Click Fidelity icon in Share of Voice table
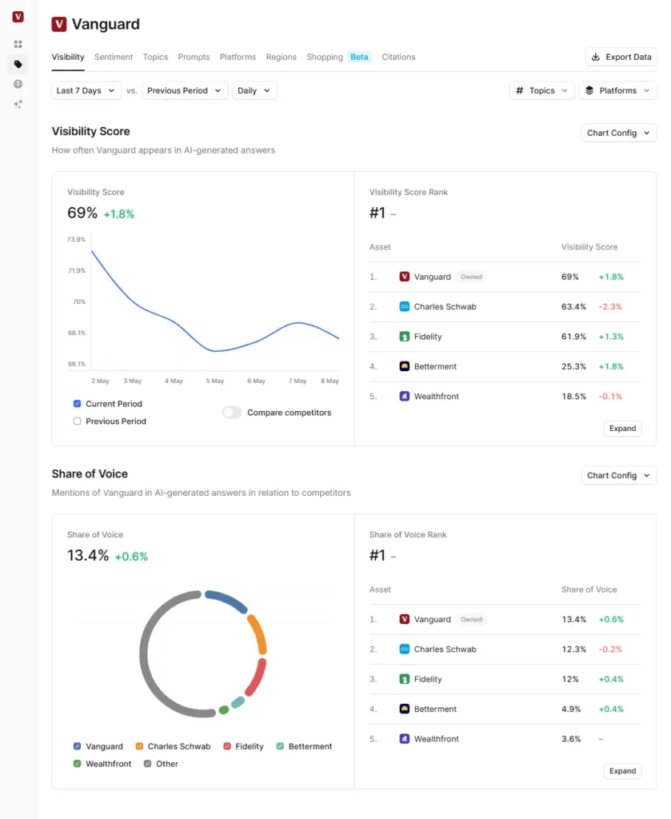The height and width of the screenshot is (819, 671). 404,679
